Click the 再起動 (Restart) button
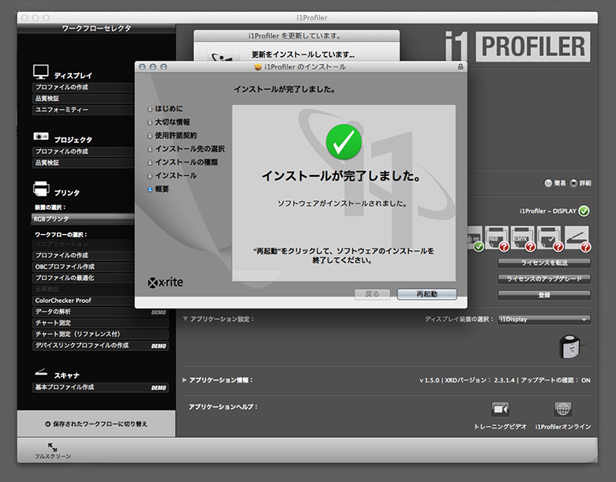The width and height of the screenshot is (616, 482). click(x=426, y=294)
